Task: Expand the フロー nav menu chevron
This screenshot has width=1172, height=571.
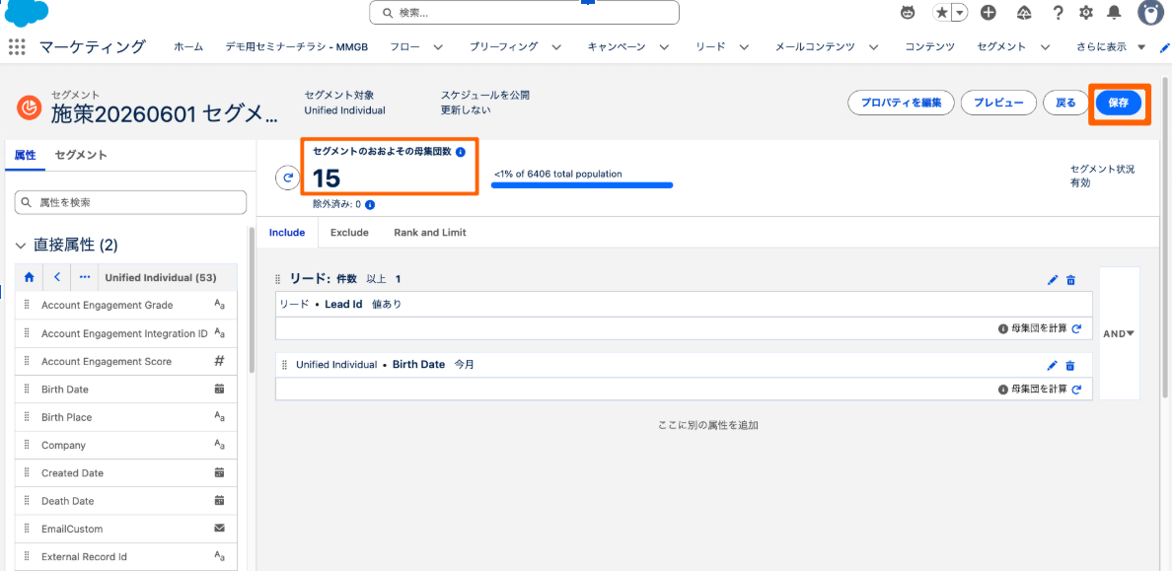Action: pyautogui.click(x=438, y=47)
